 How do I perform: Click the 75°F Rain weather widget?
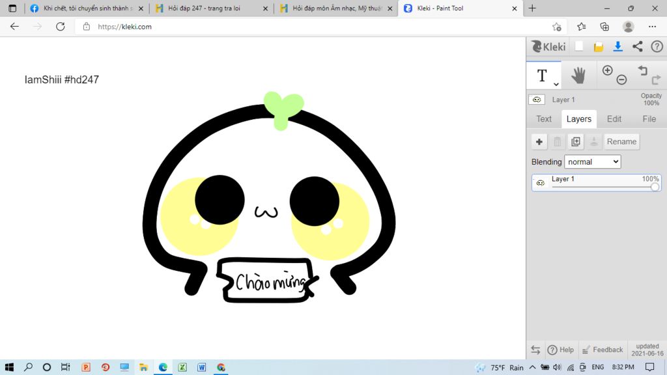500,367
